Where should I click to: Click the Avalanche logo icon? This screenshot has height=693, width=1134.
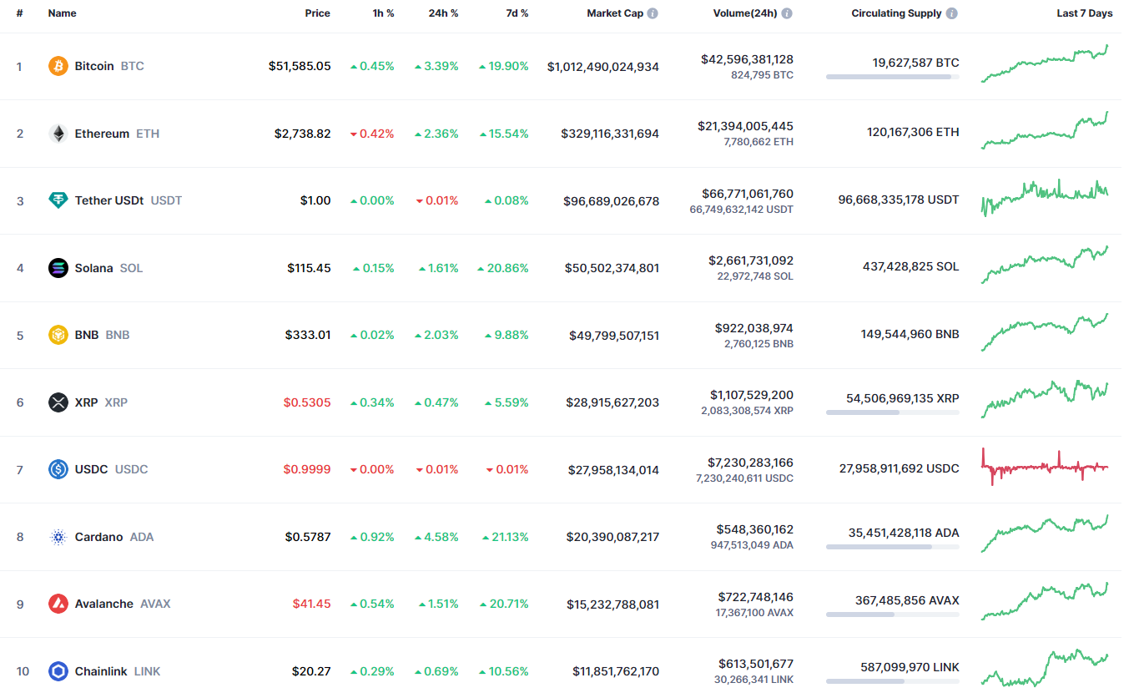point(58,604)
